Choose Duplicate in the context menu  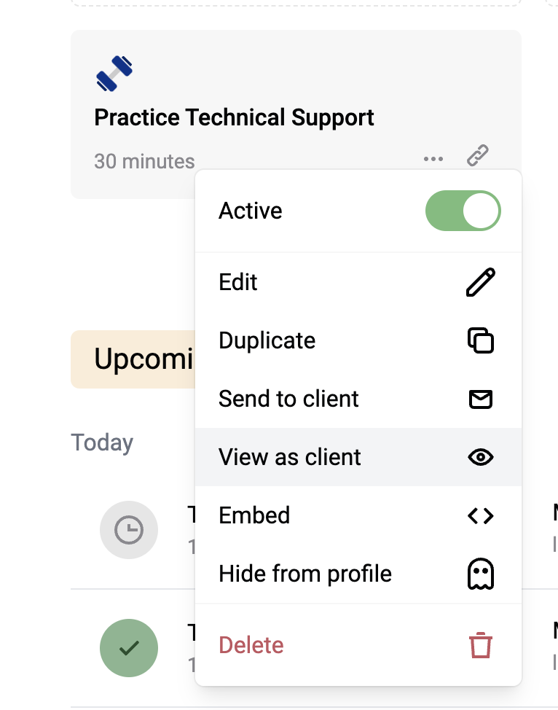point(358,340)
